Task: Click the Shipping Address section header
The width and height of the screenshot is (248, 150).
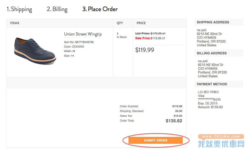Action: 213,22
